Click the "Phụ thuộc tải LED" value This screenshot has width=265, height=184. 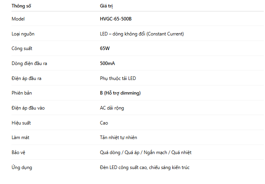[118, 78]
